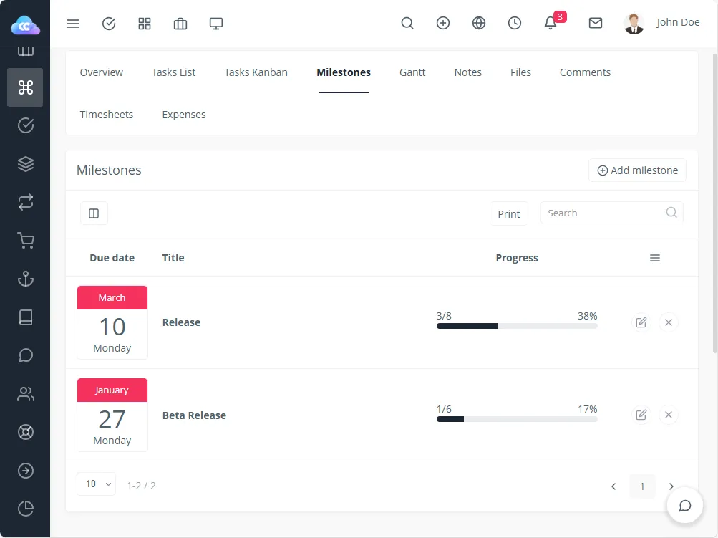Open the table header options menu icon
Viewport: 718px width, 538px height.
pyautogui.click(x=654, y=258)
